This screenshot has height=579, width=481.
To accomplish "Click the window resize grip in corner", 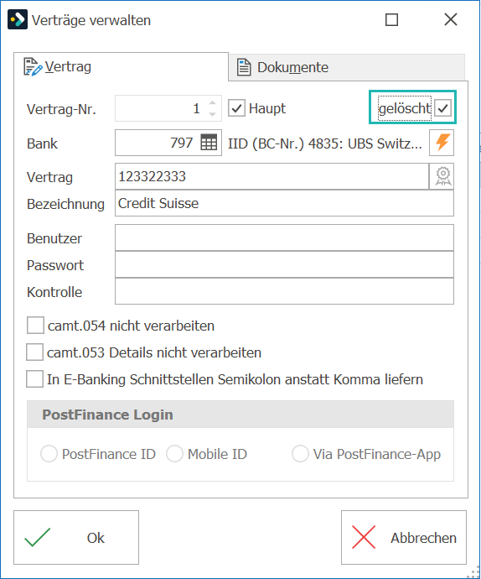I will [473, 572].
